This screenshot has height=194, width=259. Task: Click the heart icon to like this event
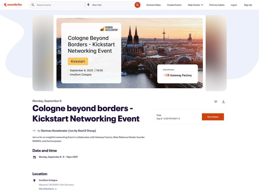tap(216, 102)
